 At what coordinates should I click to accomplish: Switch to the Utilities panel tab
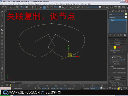[x=125, y=11]
